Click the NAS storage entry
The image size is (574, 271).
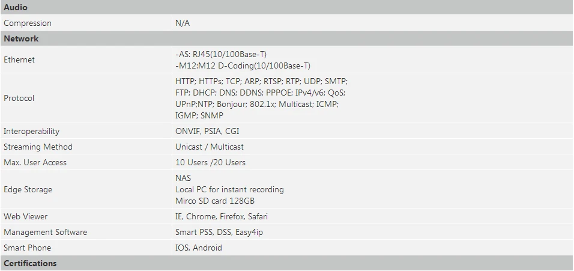(183, 178)
